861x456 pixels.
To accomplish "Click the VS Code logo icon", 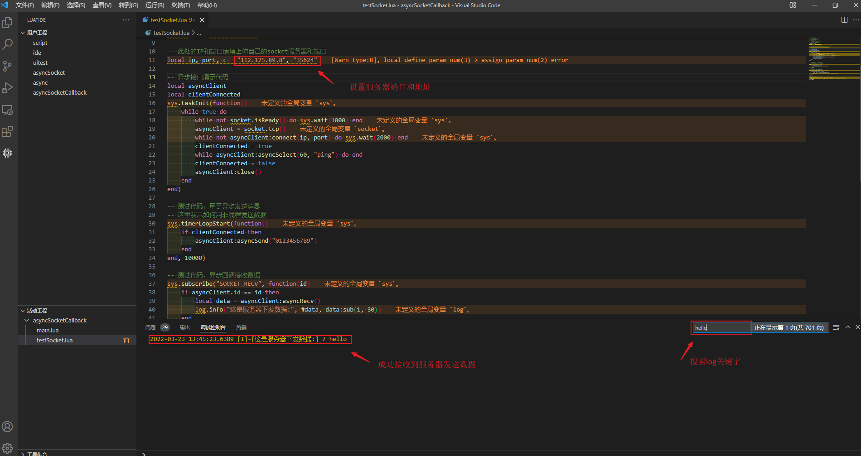I will coord(5,5).
